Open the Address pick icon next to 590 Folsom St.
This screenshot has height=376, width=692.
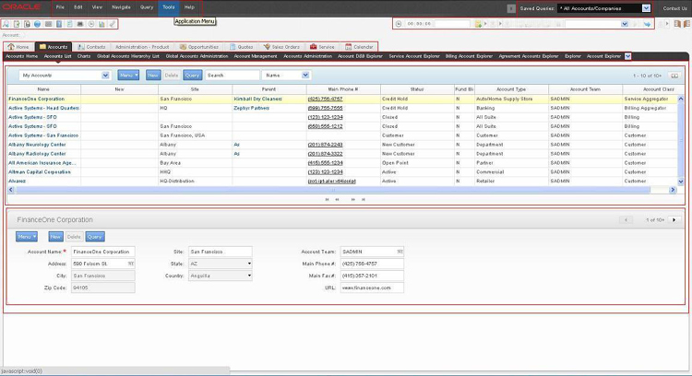click(x=131, y=264)
